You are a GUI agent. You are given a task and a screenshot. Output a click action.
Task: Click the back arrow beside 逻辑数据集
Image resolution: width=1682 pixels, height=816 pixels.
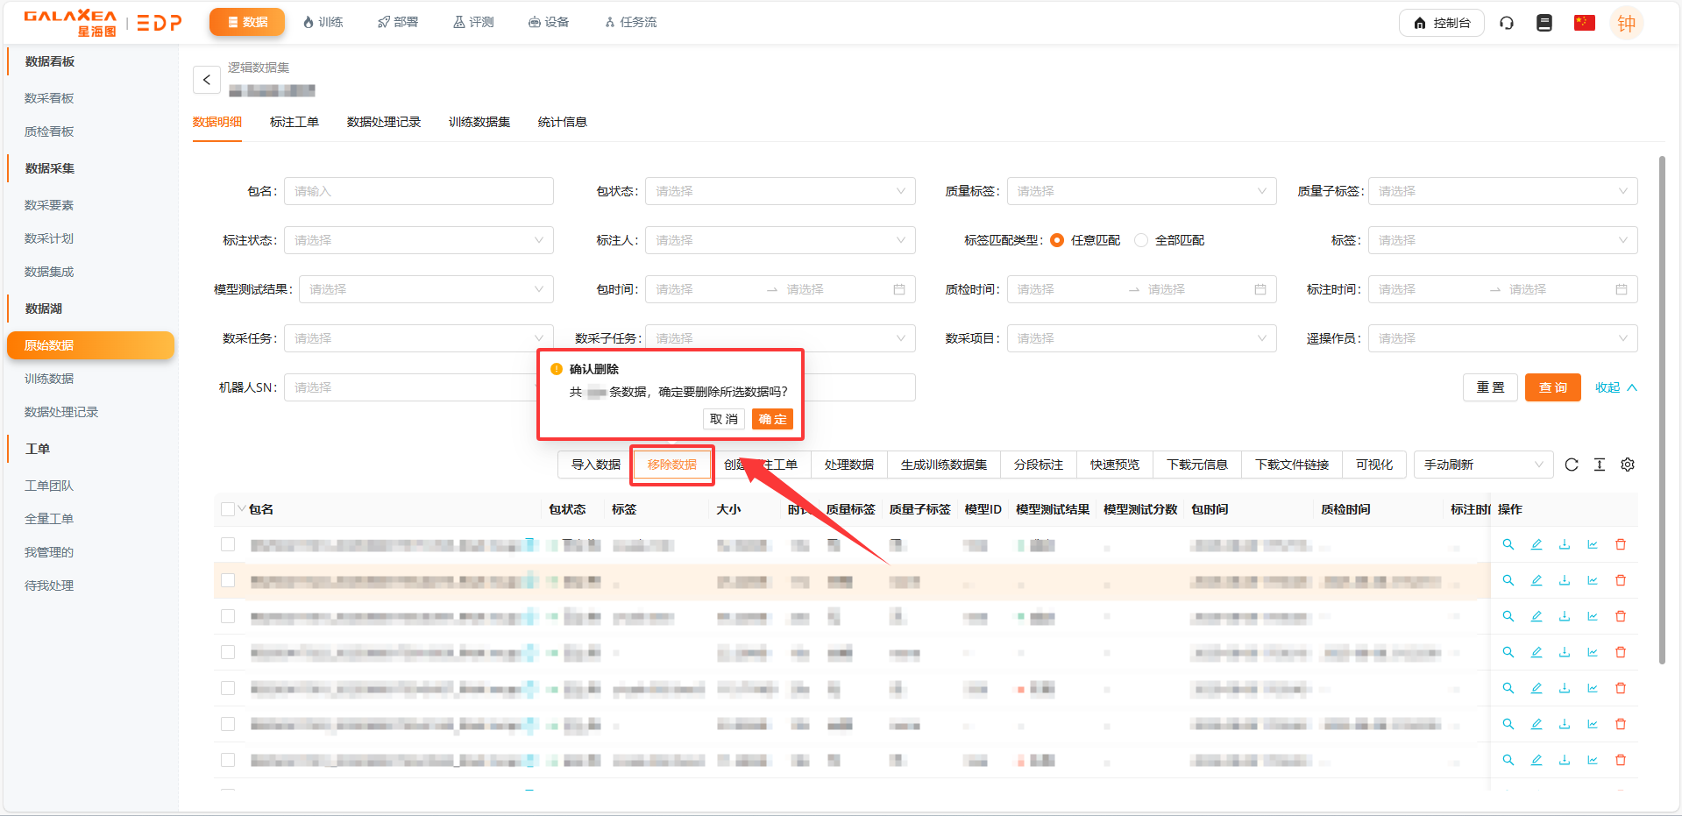coord(206,80)
